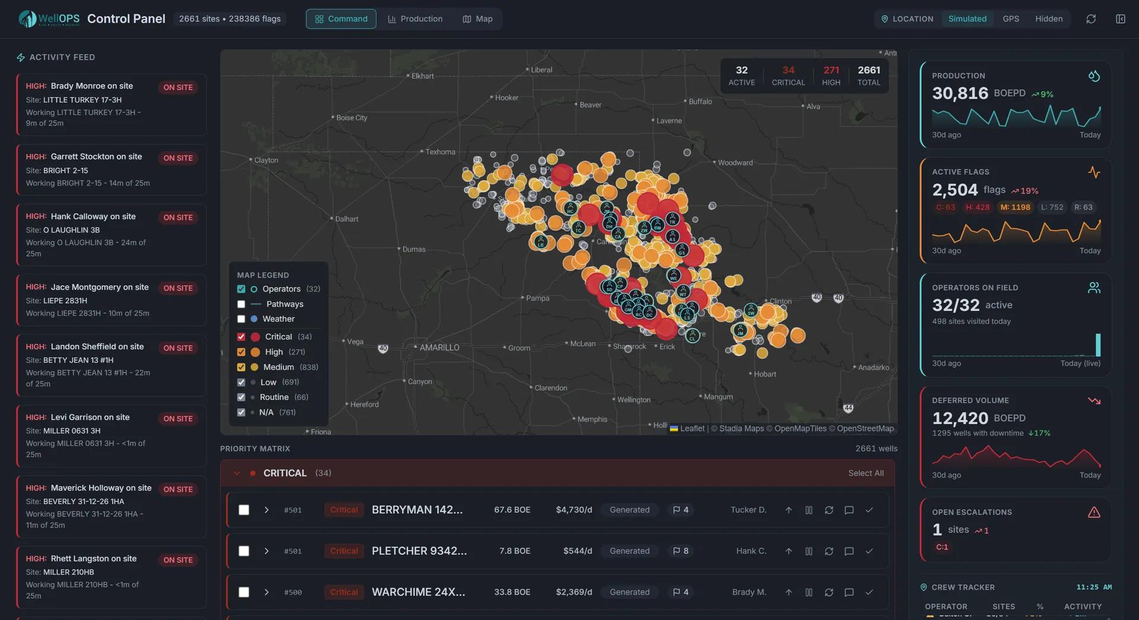
Task: Switch to the Command tab
Action: pyautogui.click(x=341, y=19)
